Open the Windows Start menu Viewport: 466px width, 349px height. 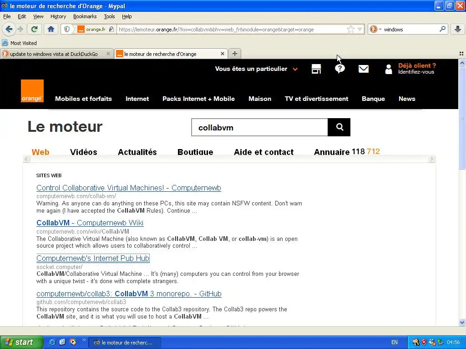(21, 342)
